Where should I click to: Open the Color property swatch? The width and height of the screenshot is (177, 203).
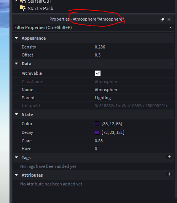pos(97,124)
